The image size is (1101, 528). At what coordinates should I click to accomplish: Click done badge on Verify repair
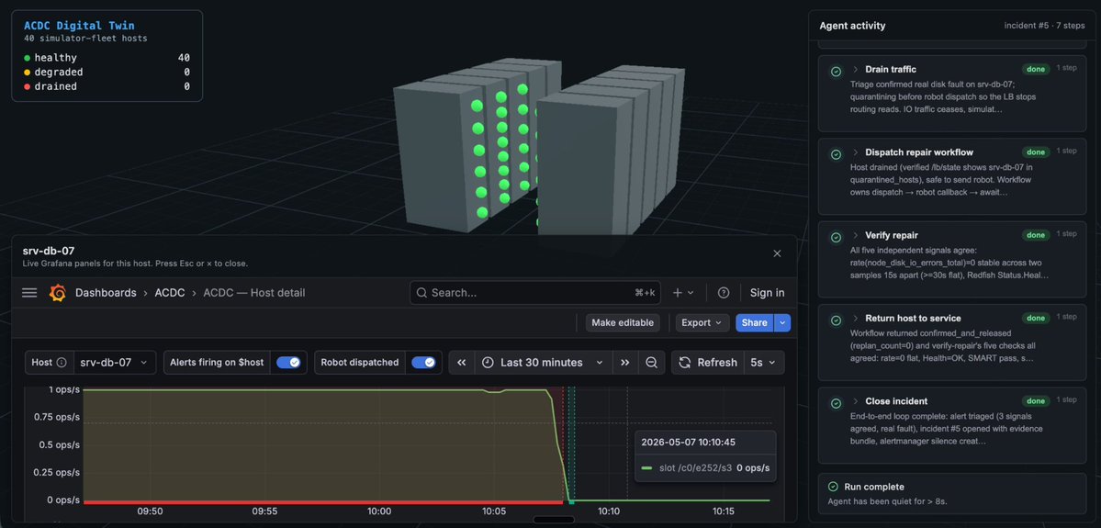coord(1036,235)
